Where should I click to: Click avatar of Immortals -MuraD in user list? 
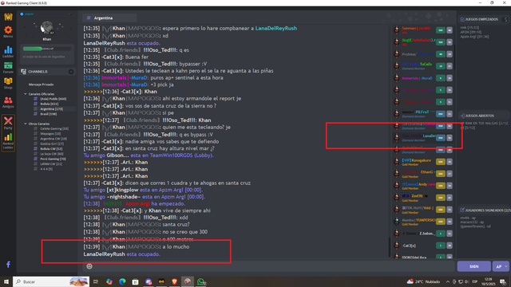[x=396, y=78]
